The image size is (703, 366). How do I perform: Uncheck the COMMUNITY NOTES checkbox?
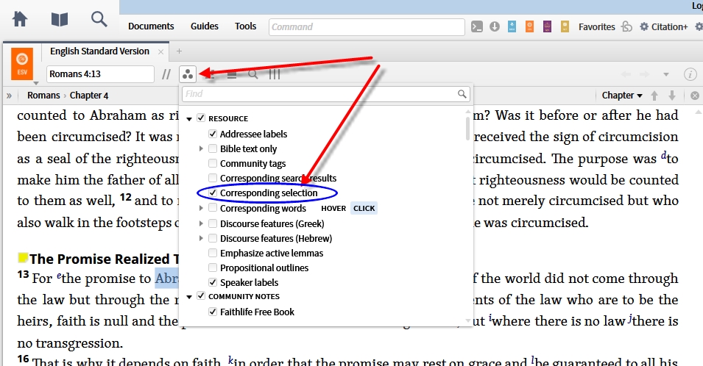(x=201, y=295)
